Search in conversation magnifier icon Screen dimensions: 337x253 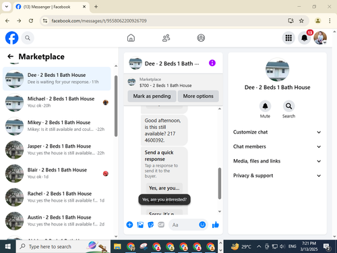pos(288,106)
